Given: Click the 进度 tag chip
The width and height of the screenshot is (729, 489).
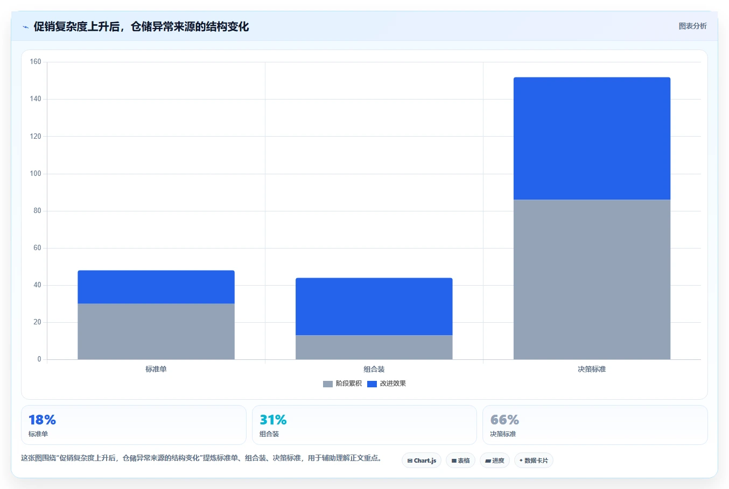Looking at the screenshot, I should [495, 460].
